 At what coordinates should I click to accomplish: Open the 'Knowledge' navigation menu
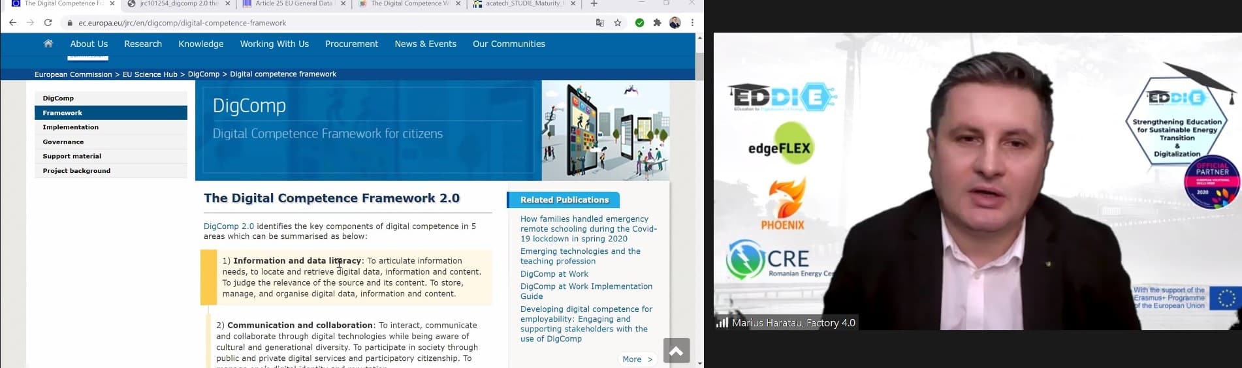click(x=201, y=44)
